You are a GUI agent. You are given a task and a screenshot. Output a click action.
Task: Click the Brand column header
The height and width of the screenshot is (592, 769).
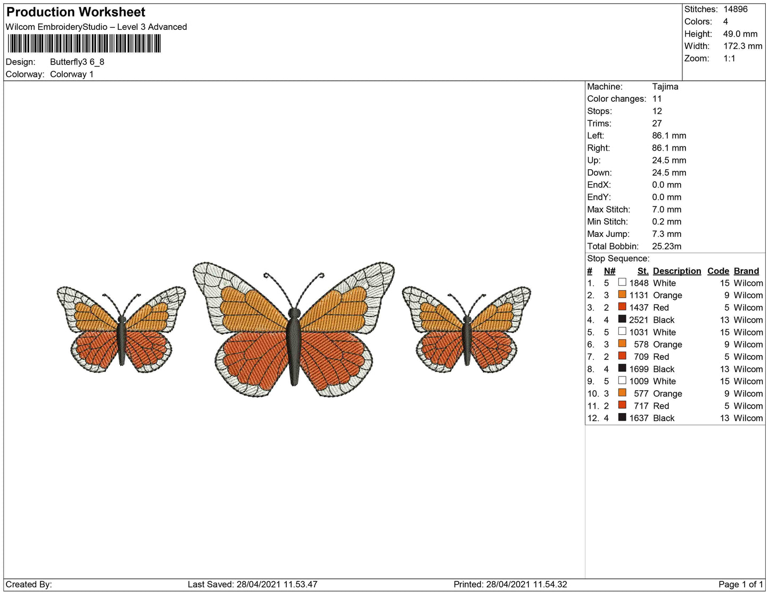coord(746,270)
